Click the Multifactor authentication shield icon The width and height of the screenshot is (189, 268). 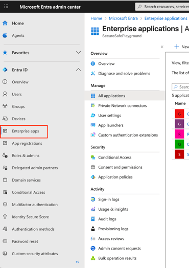[x=5, y=204]
